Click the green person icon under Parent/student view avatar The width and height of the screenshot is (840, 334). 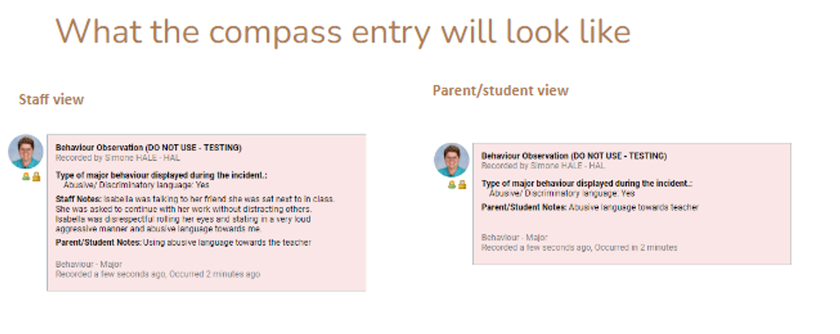(x=453, y=184)
